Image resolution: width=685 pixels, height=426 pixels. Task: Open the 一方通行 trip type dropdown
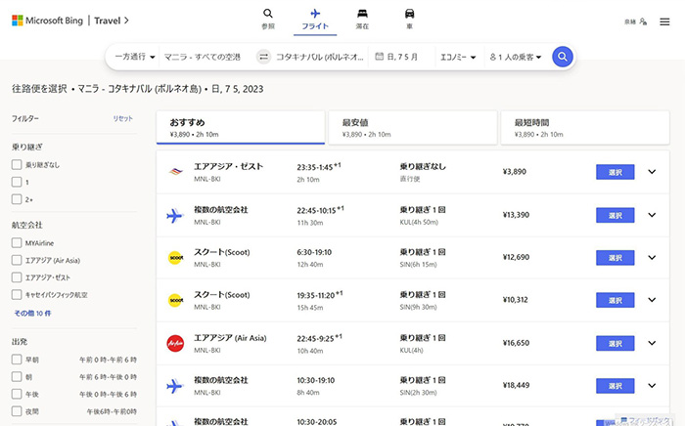coord(135,57)
